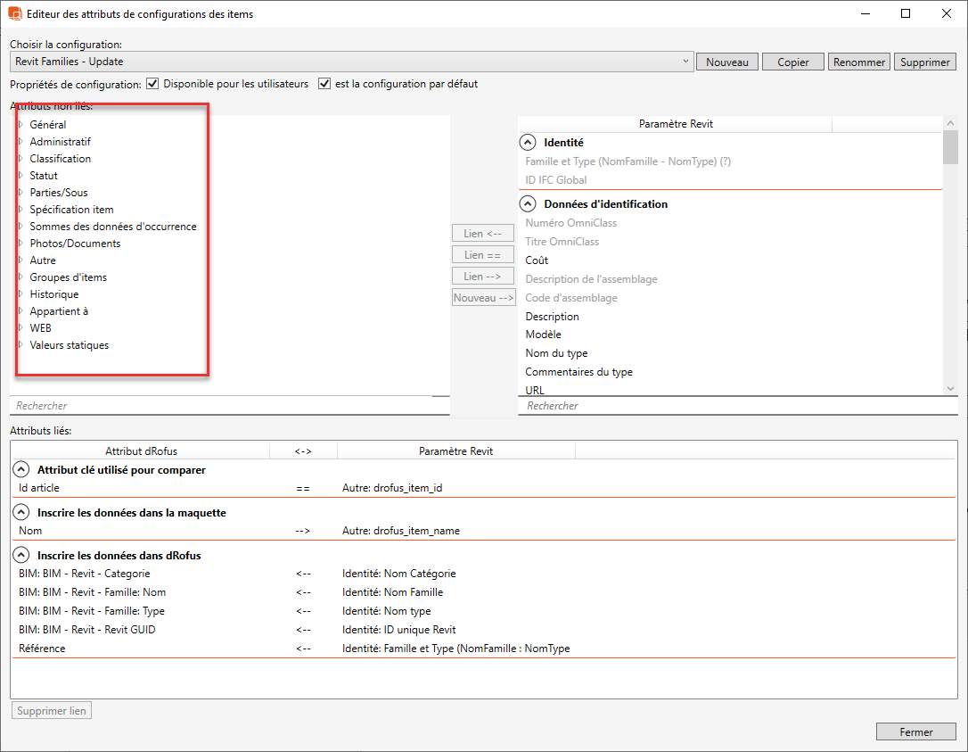This screenshot has height=752, width=968.
Task: Close dialog with the Fermer button
Action: pyautogui.click(x=915, y=732)
